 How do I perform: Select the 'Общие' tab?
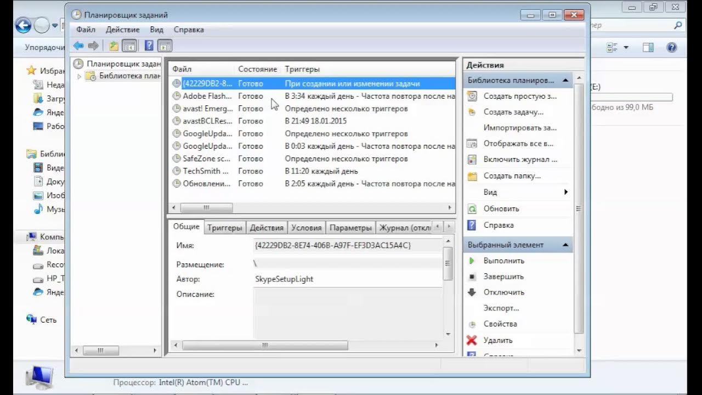(186, 227)
